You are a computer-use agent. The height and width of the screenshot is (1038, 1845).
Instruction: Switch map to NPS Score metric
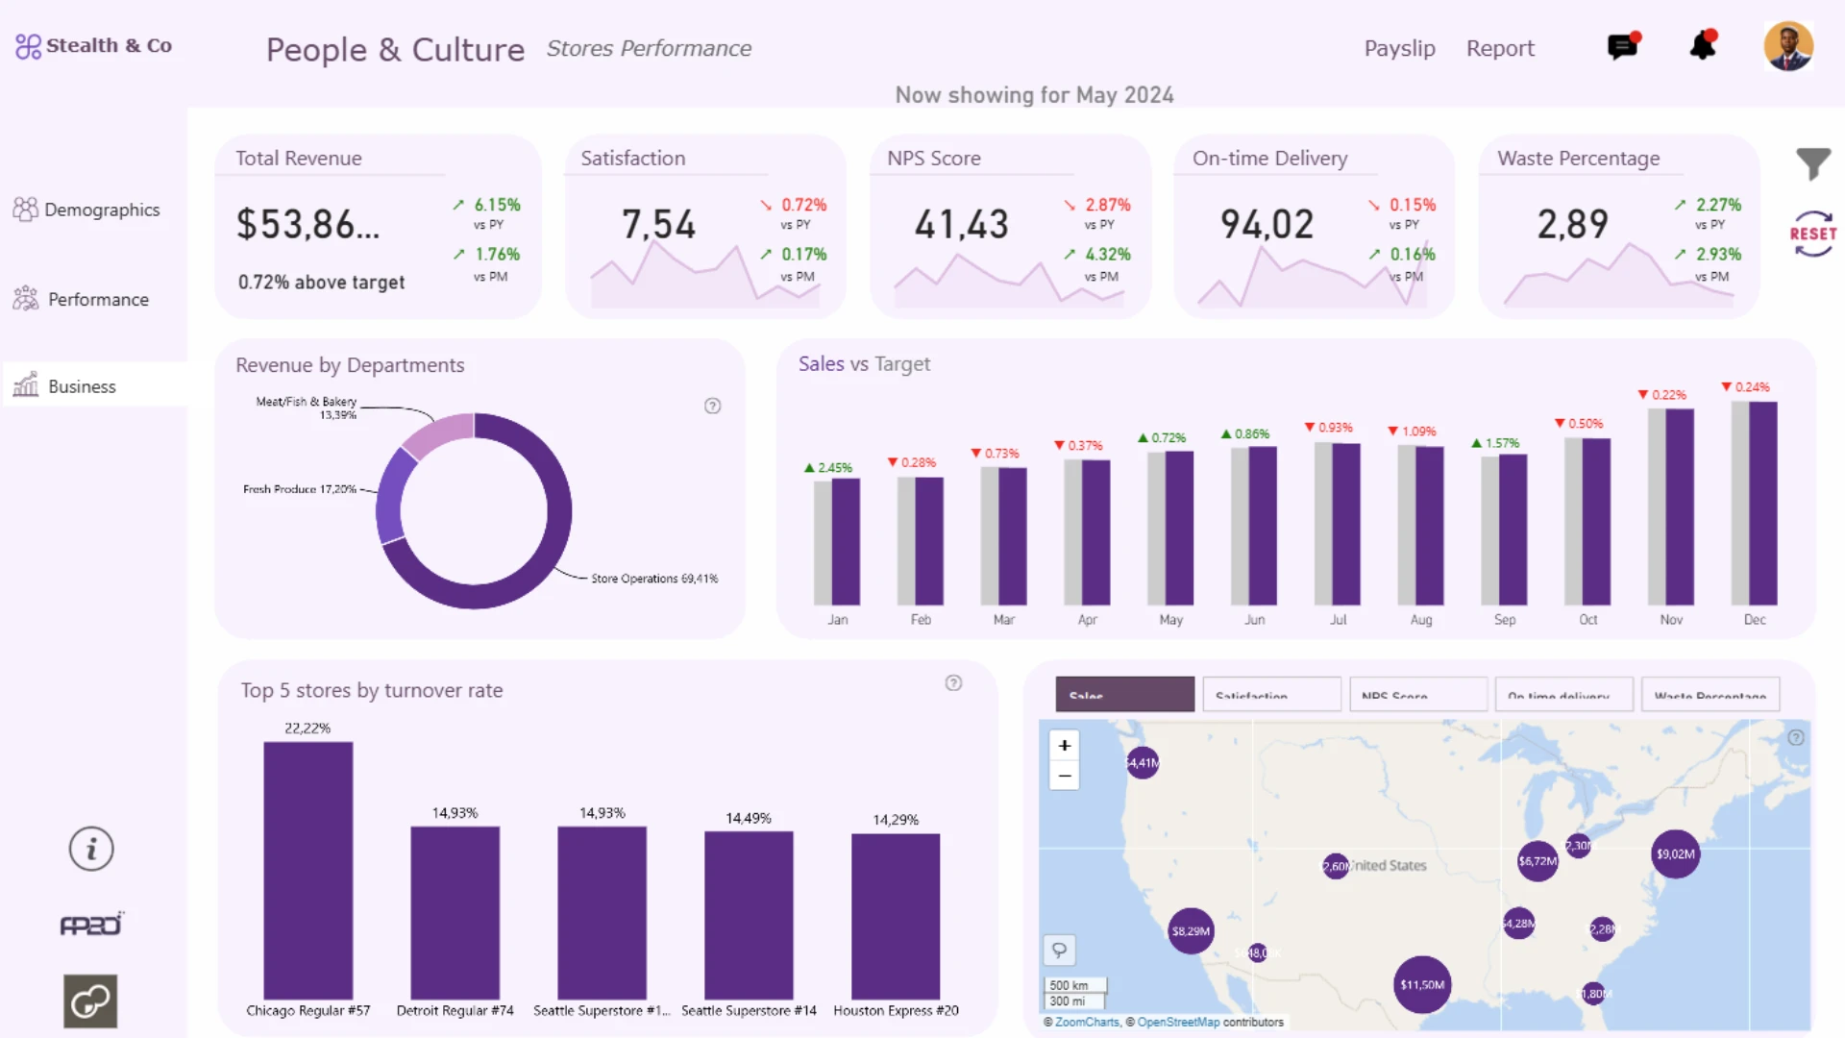click(1417, 694)
